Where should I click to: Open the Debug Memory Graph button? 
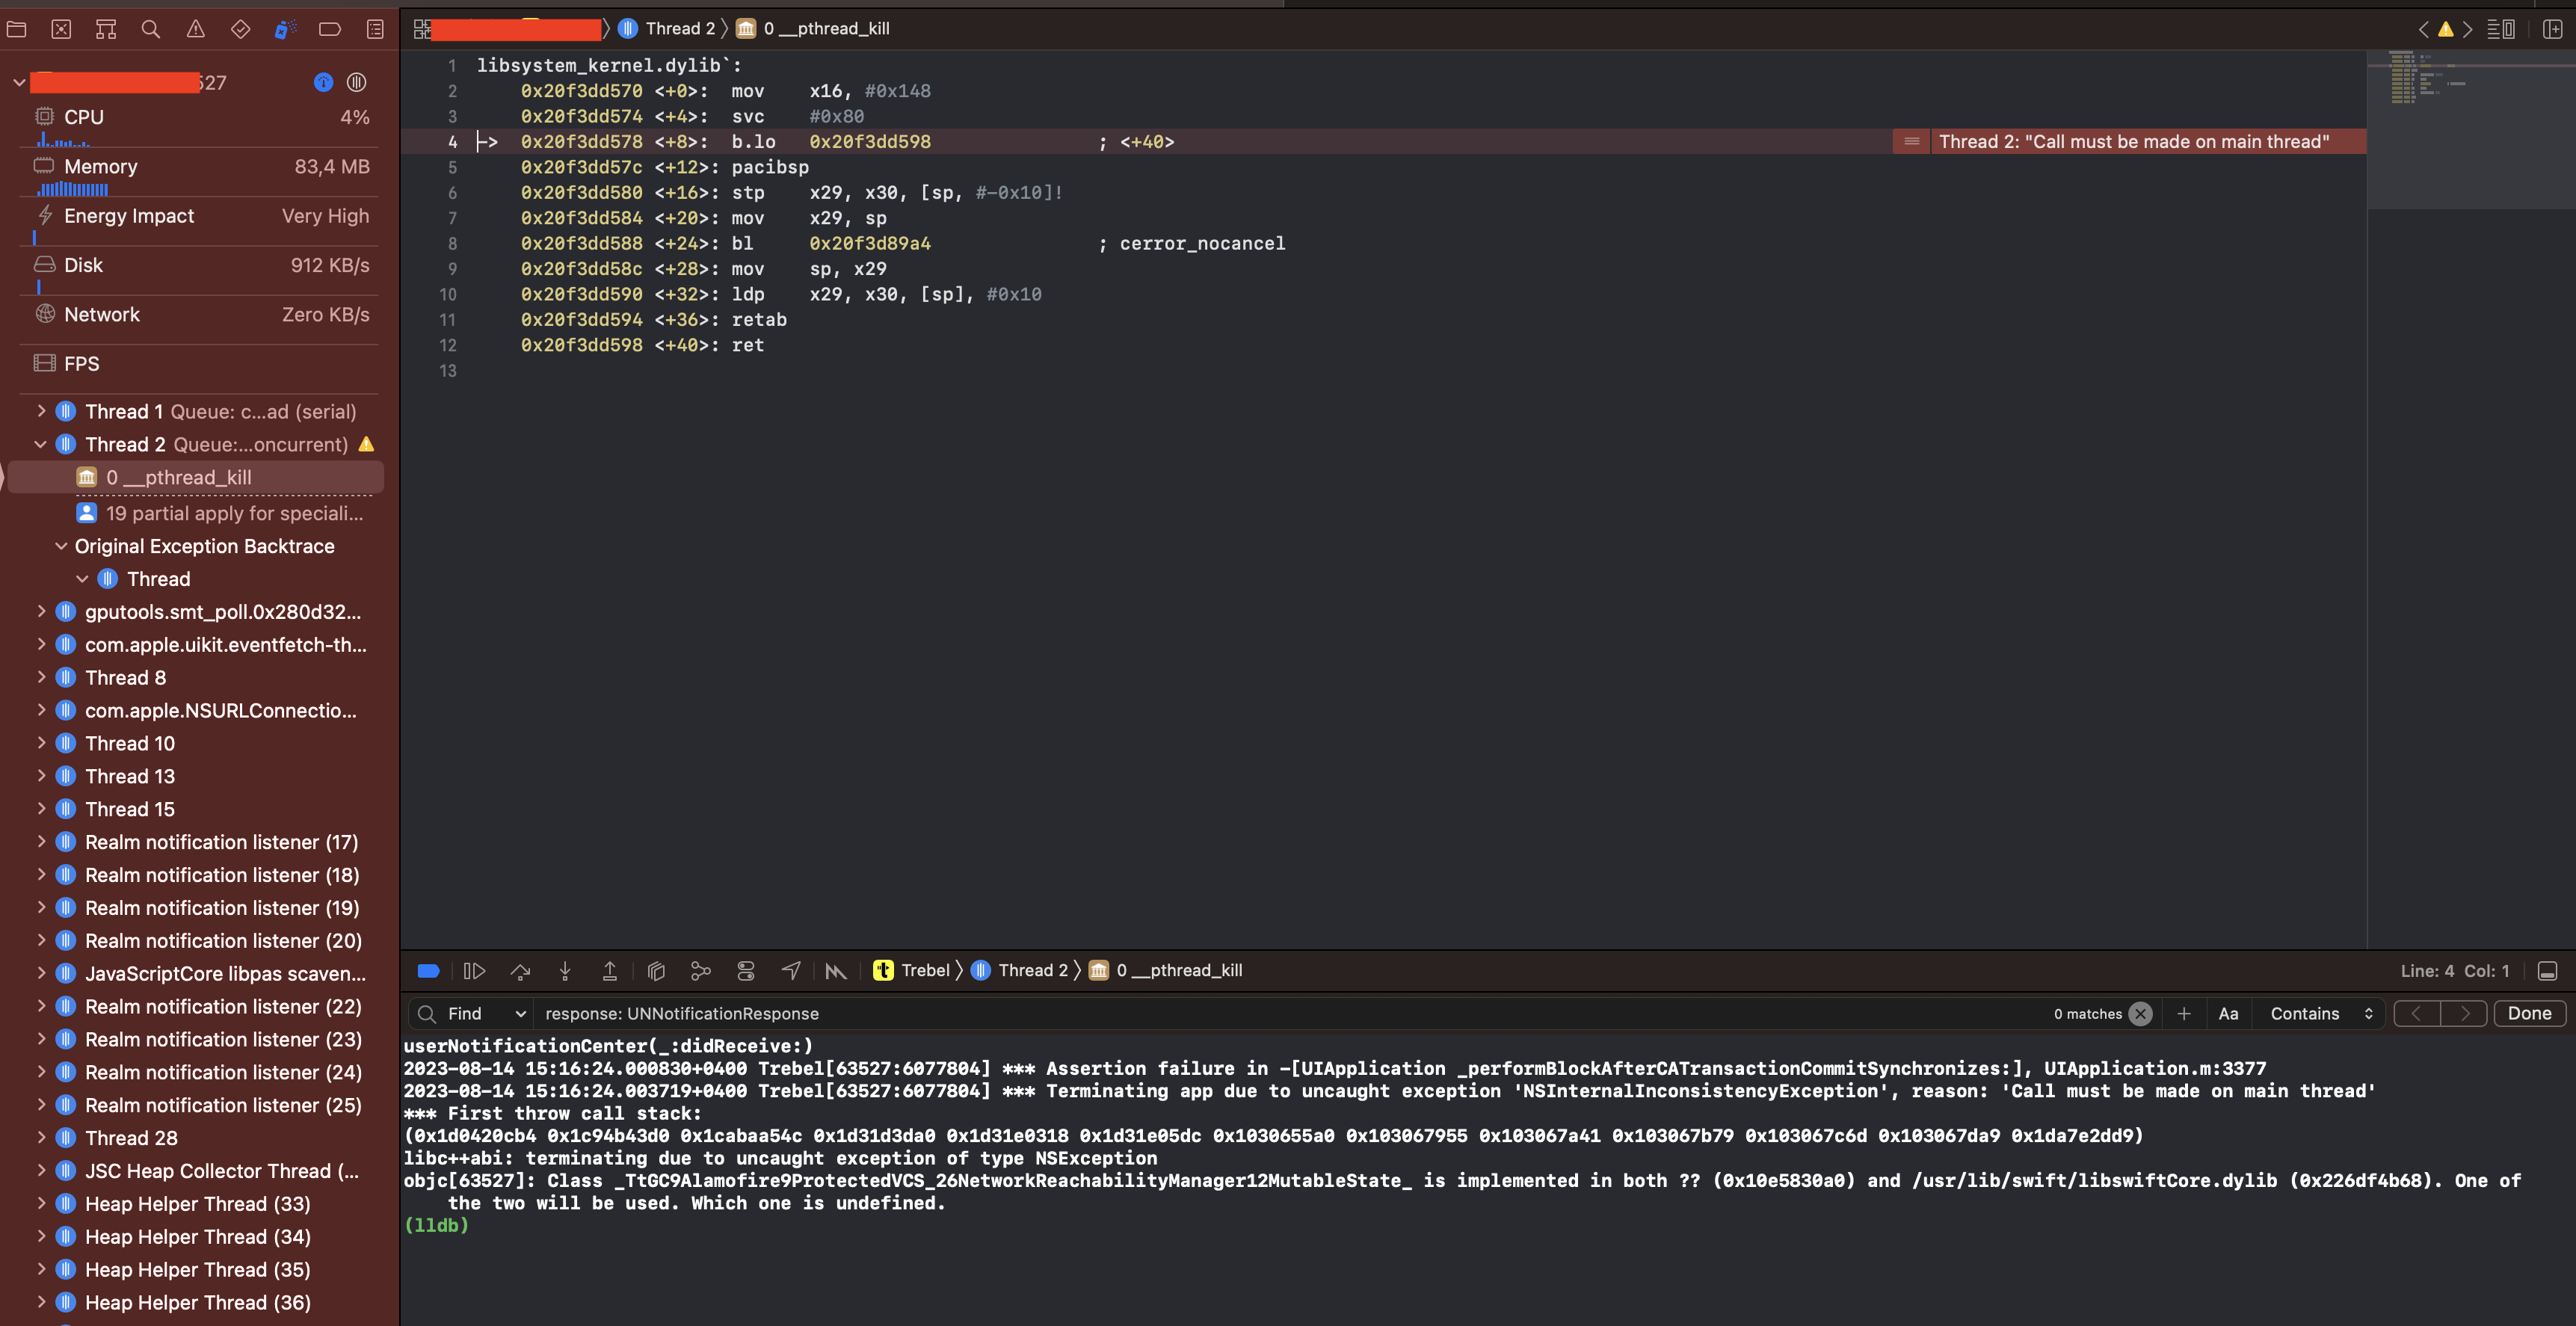(701, 970)
